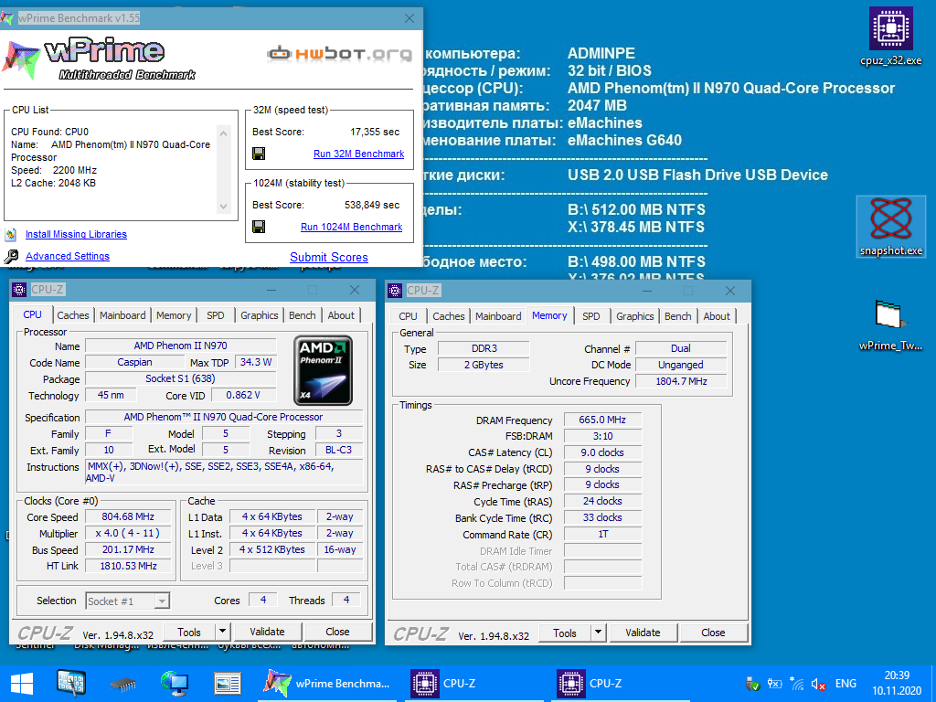The width and height of the screenshot is (936, 702).
Task: Run 1024M Benchmark link
Action: (x=352, y=227)
